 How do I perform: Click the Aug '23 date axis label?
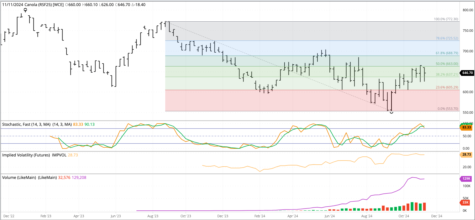click(x=153, y=216)
